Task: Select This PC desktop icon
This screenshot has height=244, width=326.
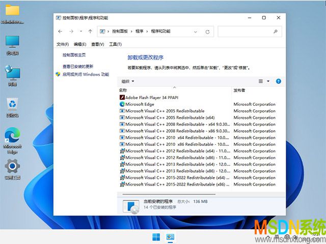Action: pos(12,45)
